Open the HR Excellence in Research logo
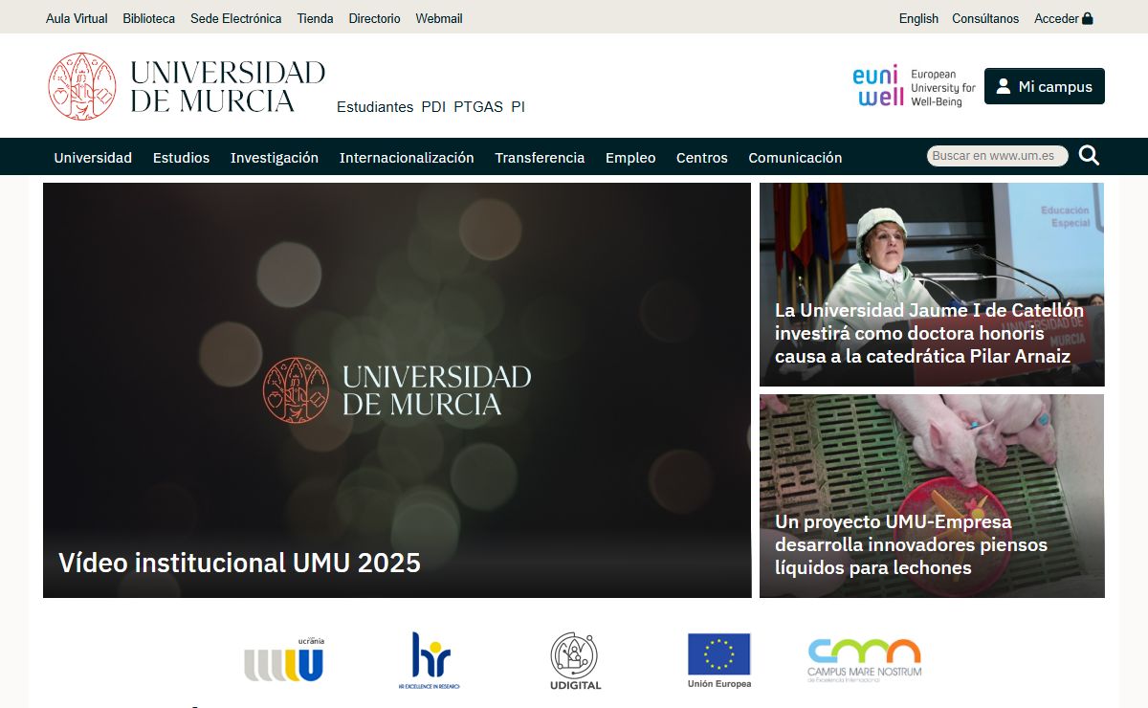1148x708 pixels. click(x=430, y=660)
